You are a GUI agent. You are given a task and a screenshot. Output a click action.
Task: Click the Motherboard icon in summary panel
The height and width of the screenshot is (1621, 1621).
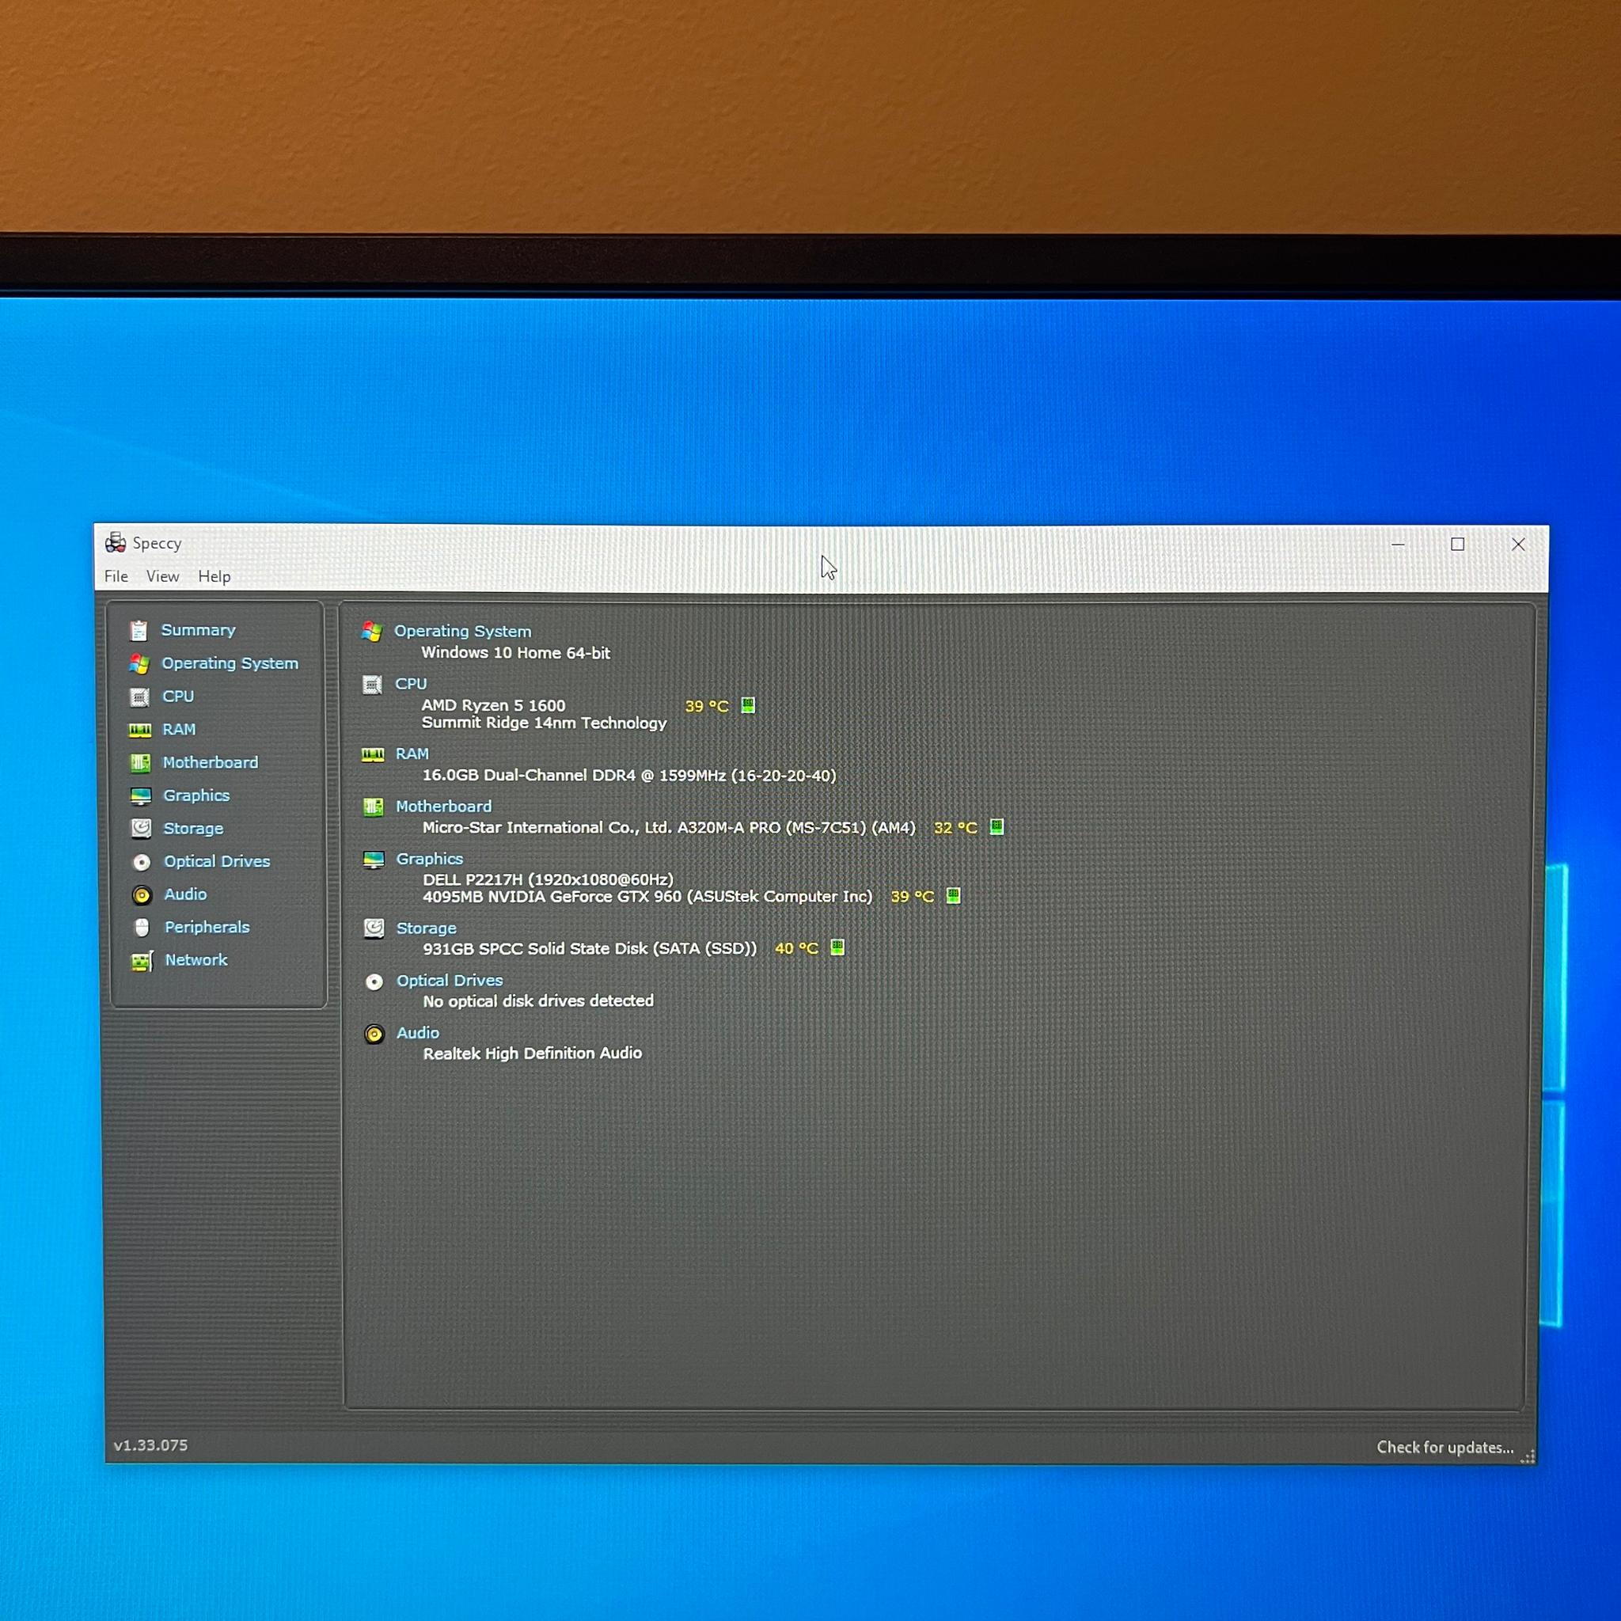pos(374,807)
